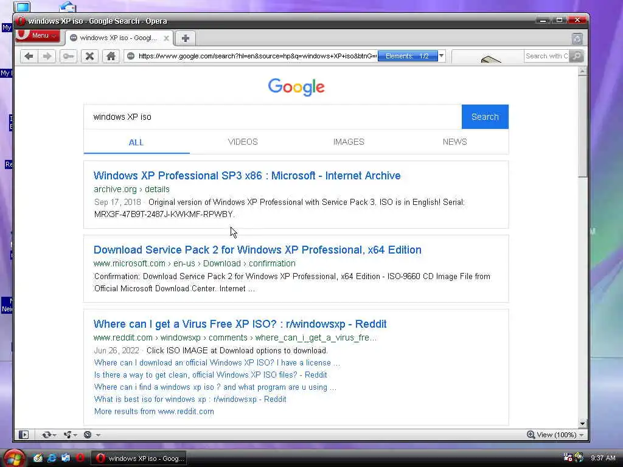Screen dimensions: 623x467
Task: Click the first quick launch notepad icon
Action: [x=38, y=458]
